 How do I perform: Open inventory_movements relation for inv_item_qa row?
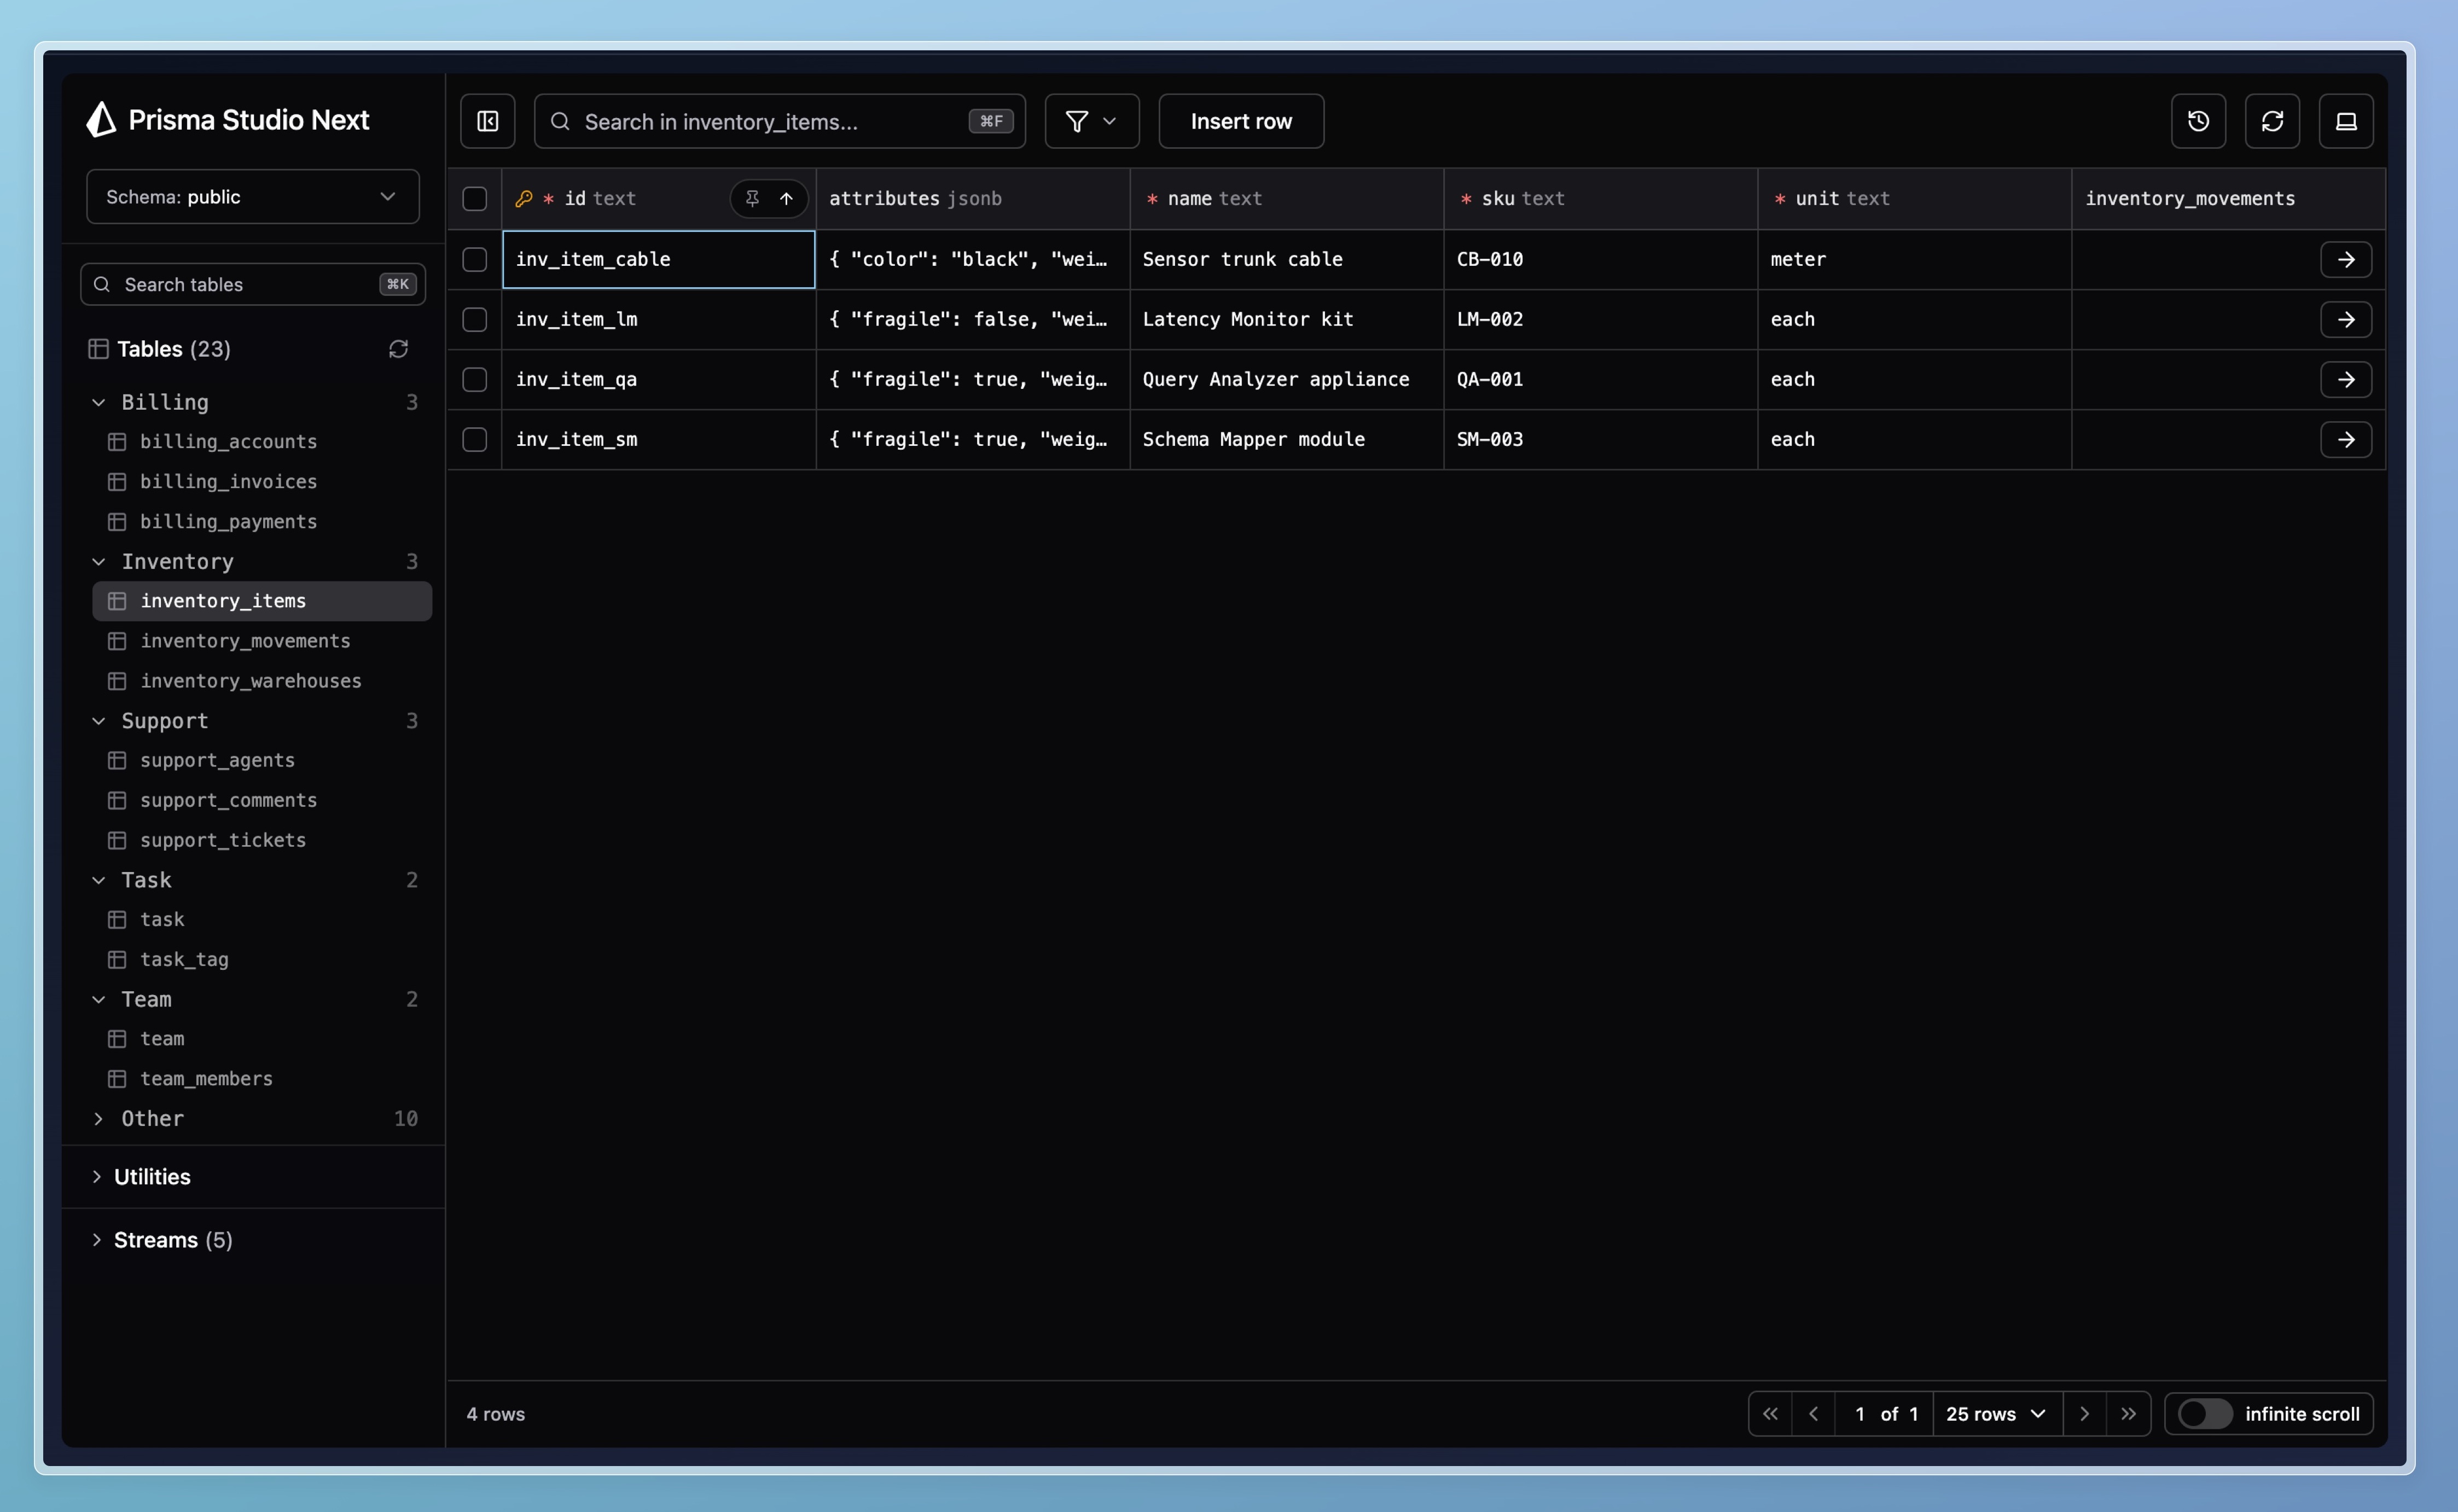(x=2346, y=379)
